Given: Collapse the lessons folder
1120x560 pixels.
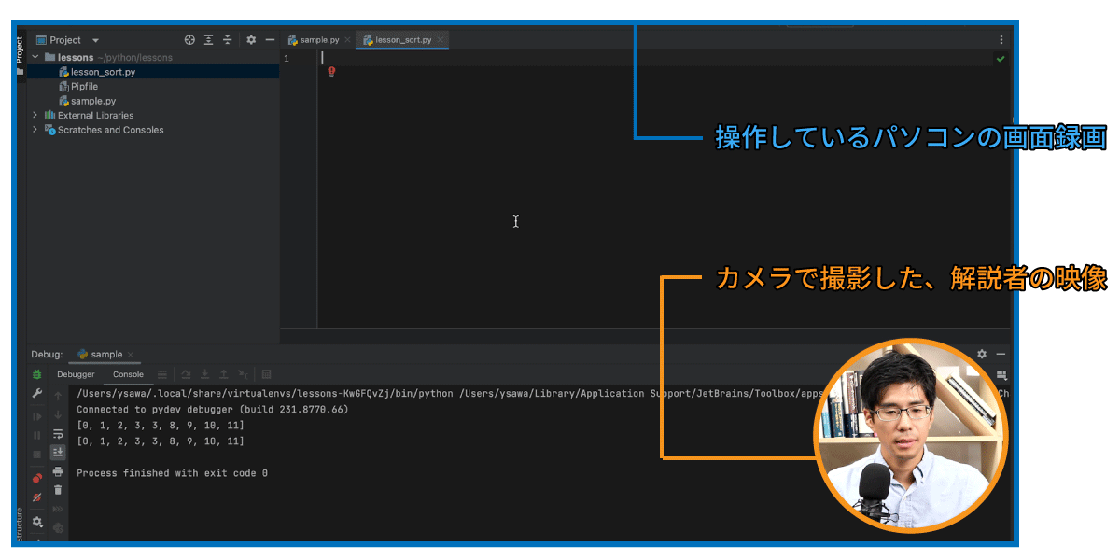Looking at the screenshot, I should click(35, 58).
